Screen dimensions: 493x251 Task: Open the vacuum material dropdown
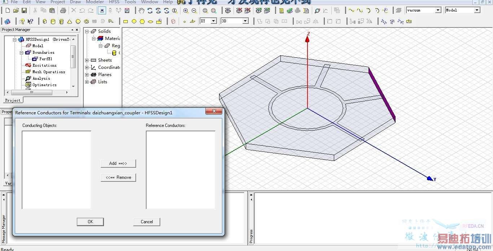pyautogui.click(x=438, y=10)
